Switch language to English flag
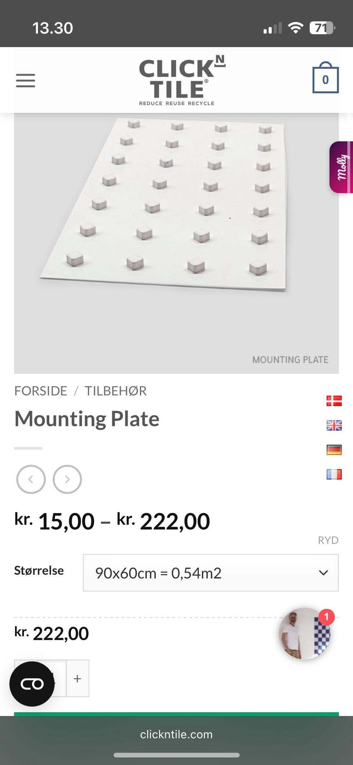Image resolution: width=353 pixels, height=765 pixels. pyautogui.click(x=334, y=425)
